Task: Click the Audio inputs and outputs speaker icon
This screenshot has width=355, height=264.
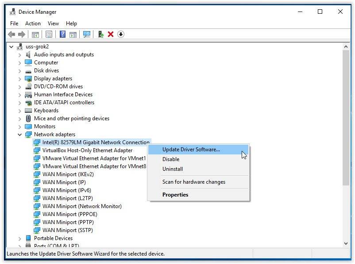Action: 28,55
